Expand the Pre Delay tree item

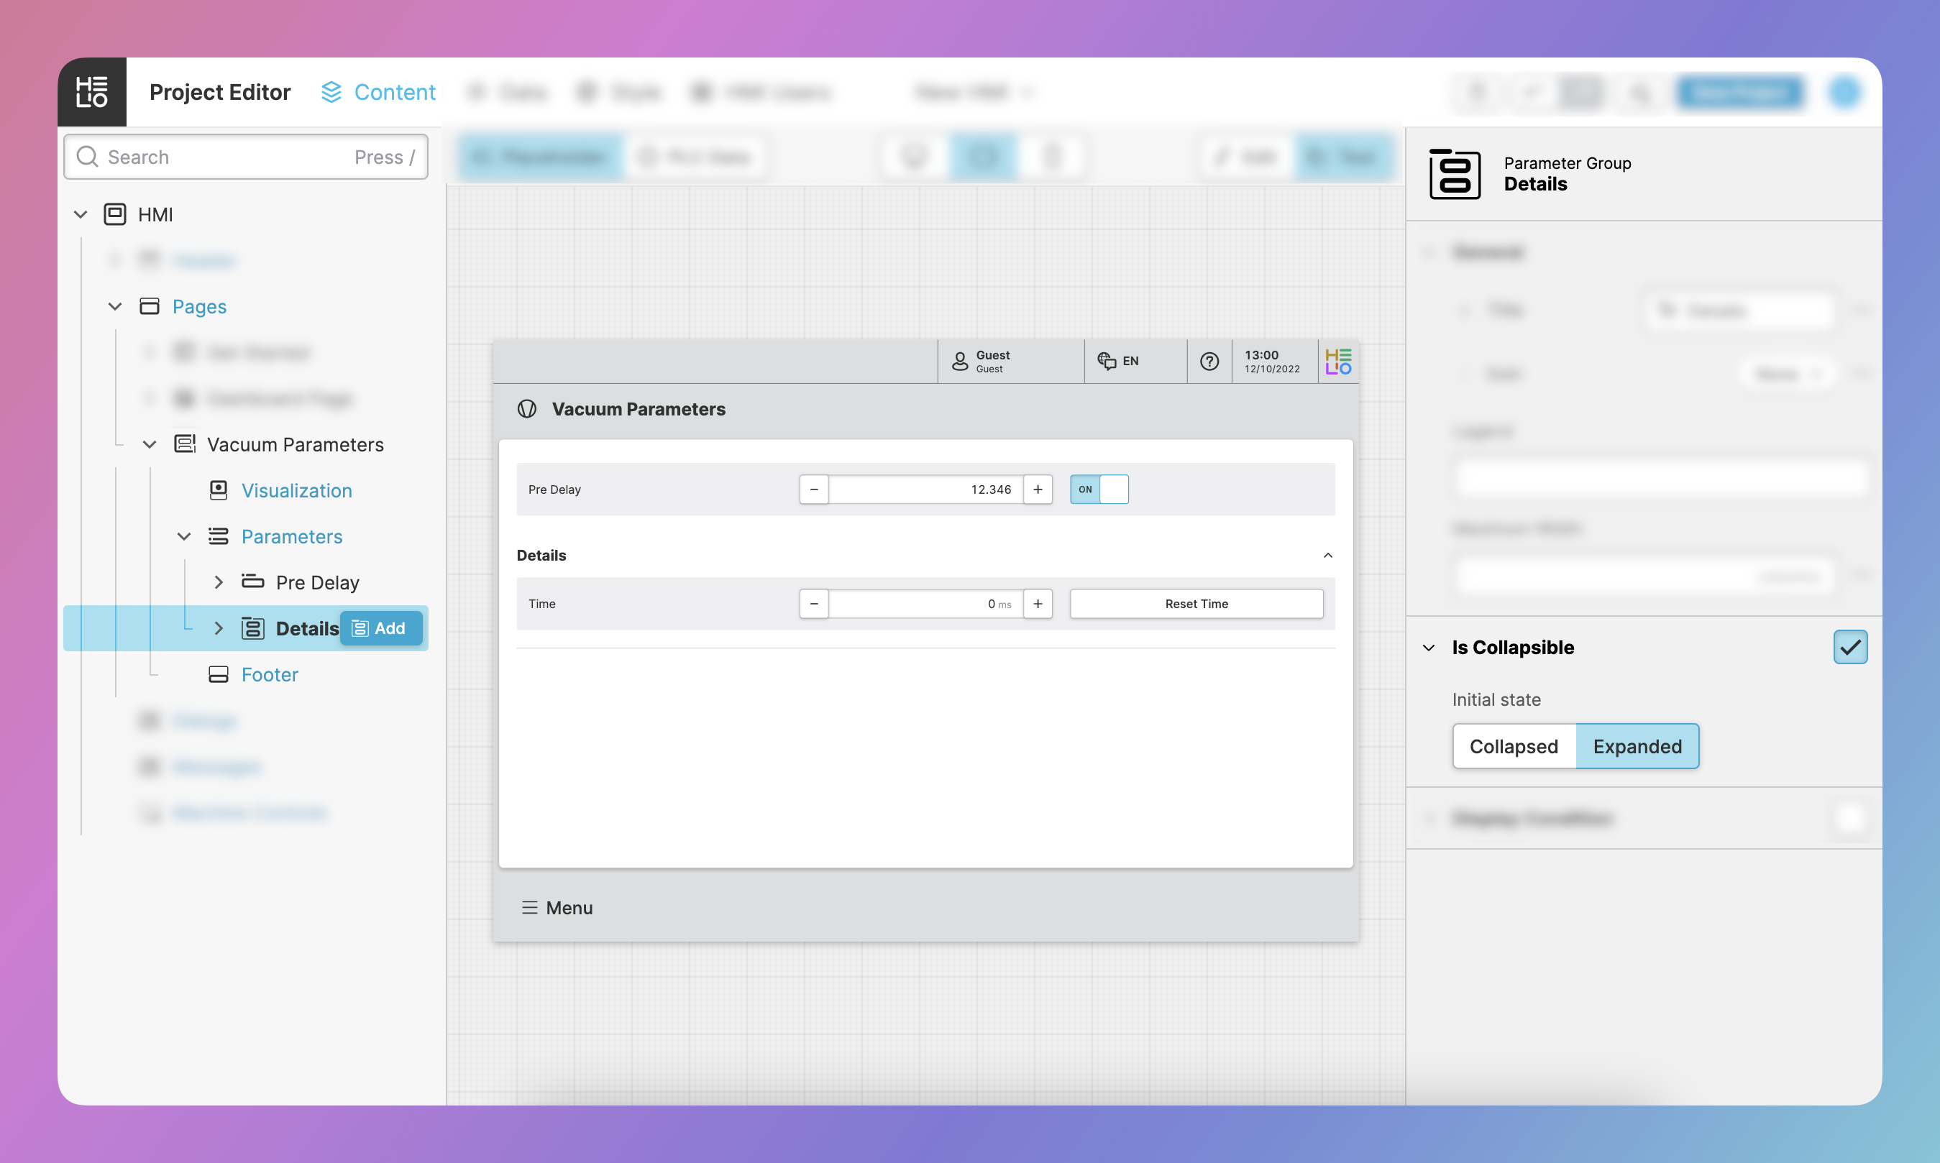click(219, 582)
